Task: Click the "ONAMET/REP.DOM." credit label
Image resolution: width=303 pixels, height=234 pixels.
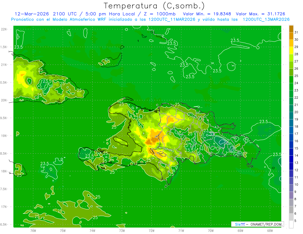Action: pos(267,224)
